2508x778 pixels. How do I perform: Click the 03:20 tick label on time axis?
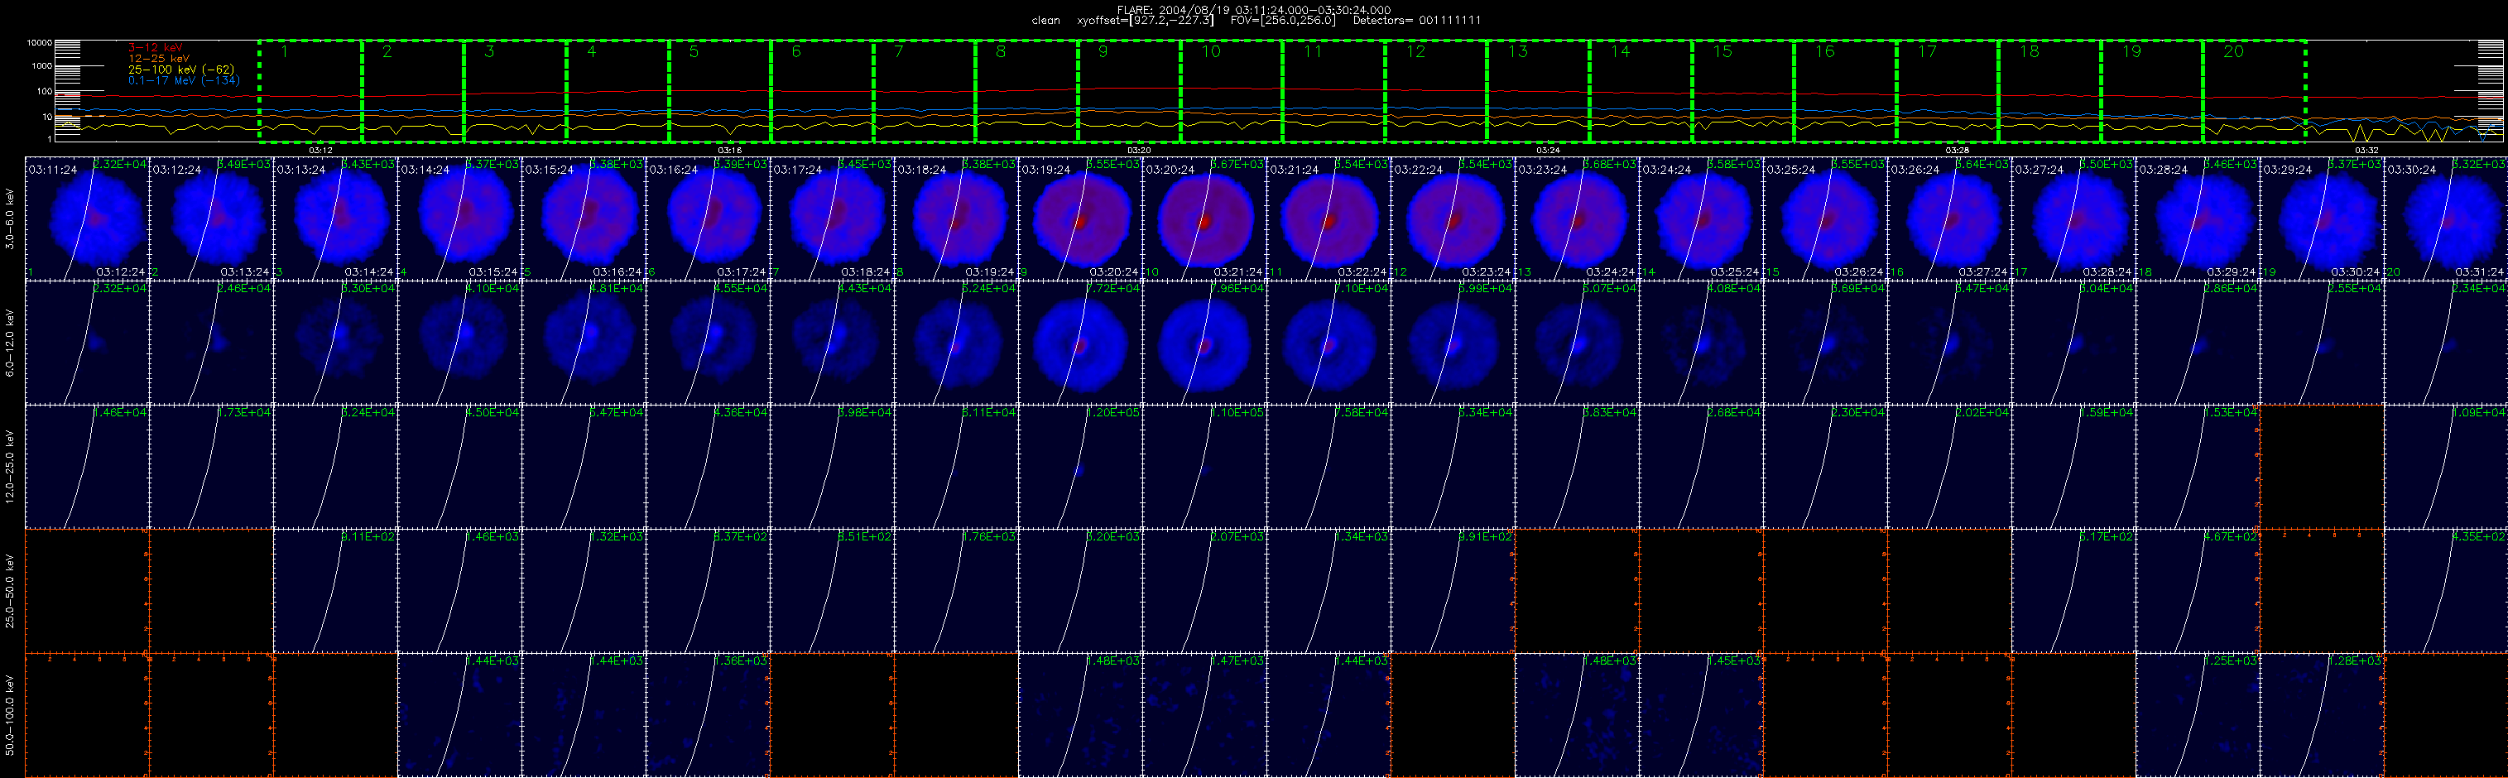pos(1138,150)
